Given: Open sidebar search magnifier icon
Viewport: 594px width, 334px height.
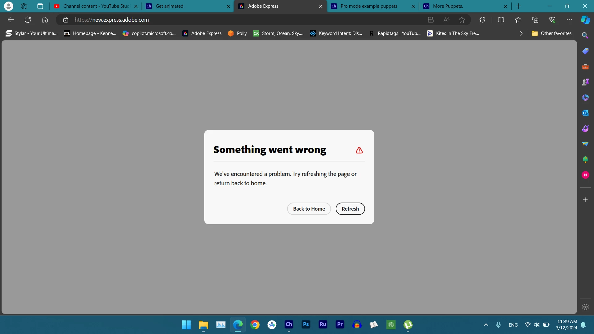Looking at the screenshot, I should (x=585, y=35).
